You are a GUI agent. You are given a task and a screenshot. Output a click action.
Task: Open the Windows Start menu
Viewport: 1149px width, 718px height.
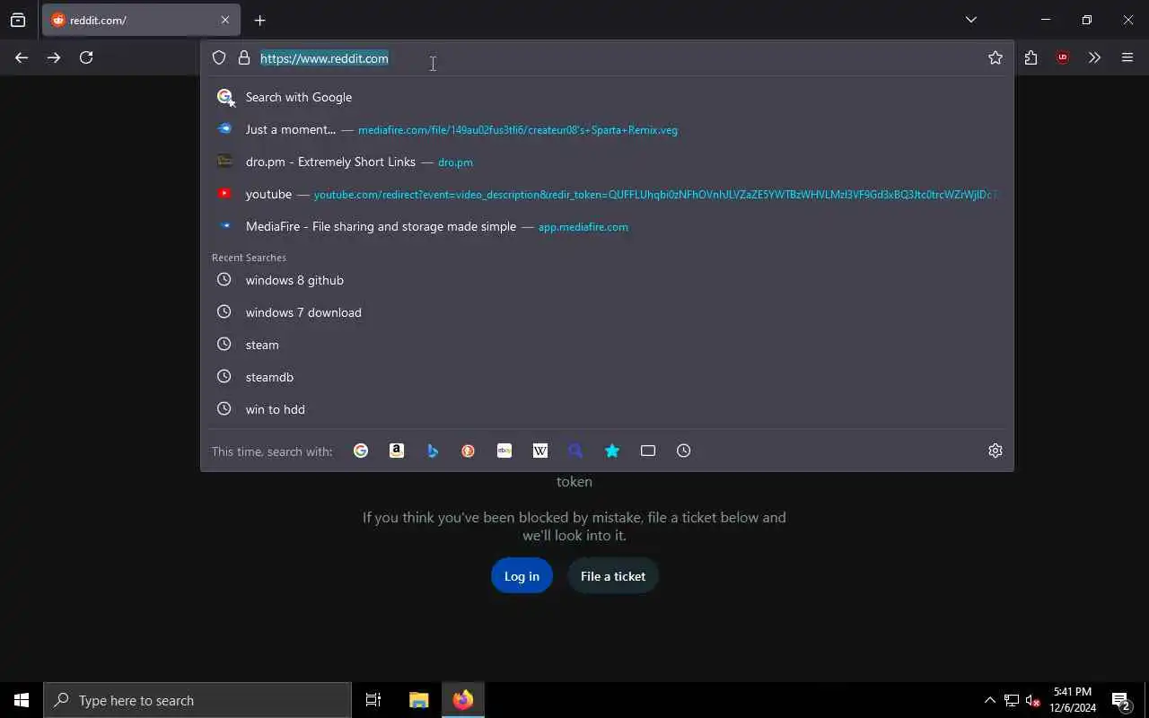coord(22,700)
